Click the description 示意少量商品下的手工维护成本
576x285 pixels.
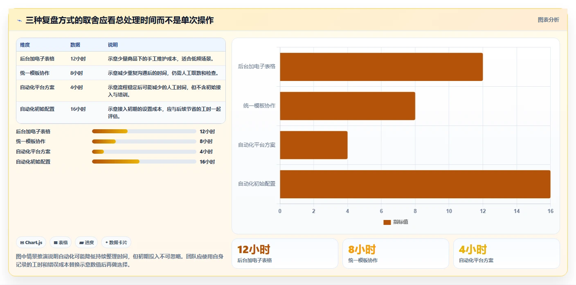pos(161,58)
